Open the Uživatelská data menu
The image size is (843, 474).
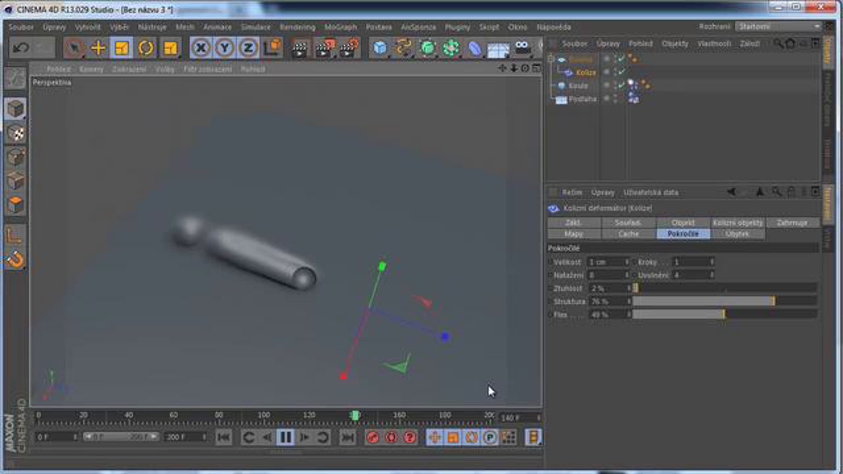click(651, 192)
